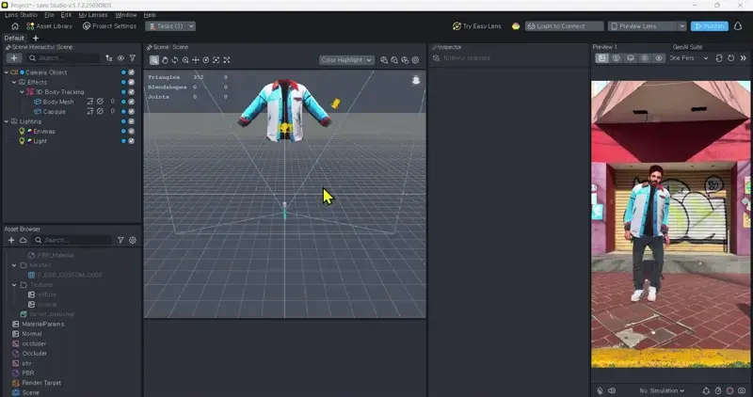The height and width of the screenshot is (397, 753).
Task: Click the microphone mute icon in Preview
Action: [601, 390]
